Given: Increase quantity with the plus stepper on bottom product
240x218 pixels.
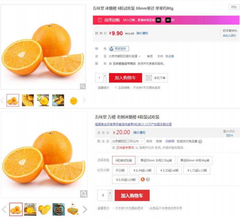Looking at the screenshot, I should pos(110,193).
